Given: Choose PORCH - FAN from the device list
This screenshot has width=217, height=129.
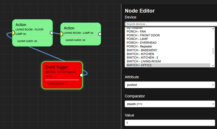Looking at the screenshot, I should pos(136,31).
